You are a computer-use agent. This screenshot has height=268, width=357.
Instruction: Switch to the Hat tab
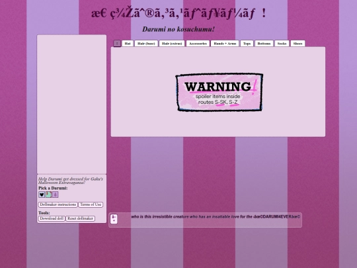[128, 44]
